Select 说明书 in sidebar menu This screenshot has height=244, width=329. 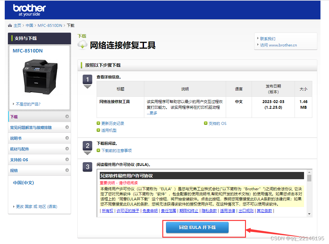pos(39,138)
